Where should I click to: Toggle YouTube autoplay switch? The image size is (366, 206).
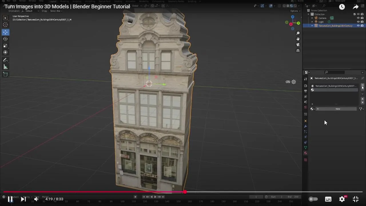coord(313,199)
